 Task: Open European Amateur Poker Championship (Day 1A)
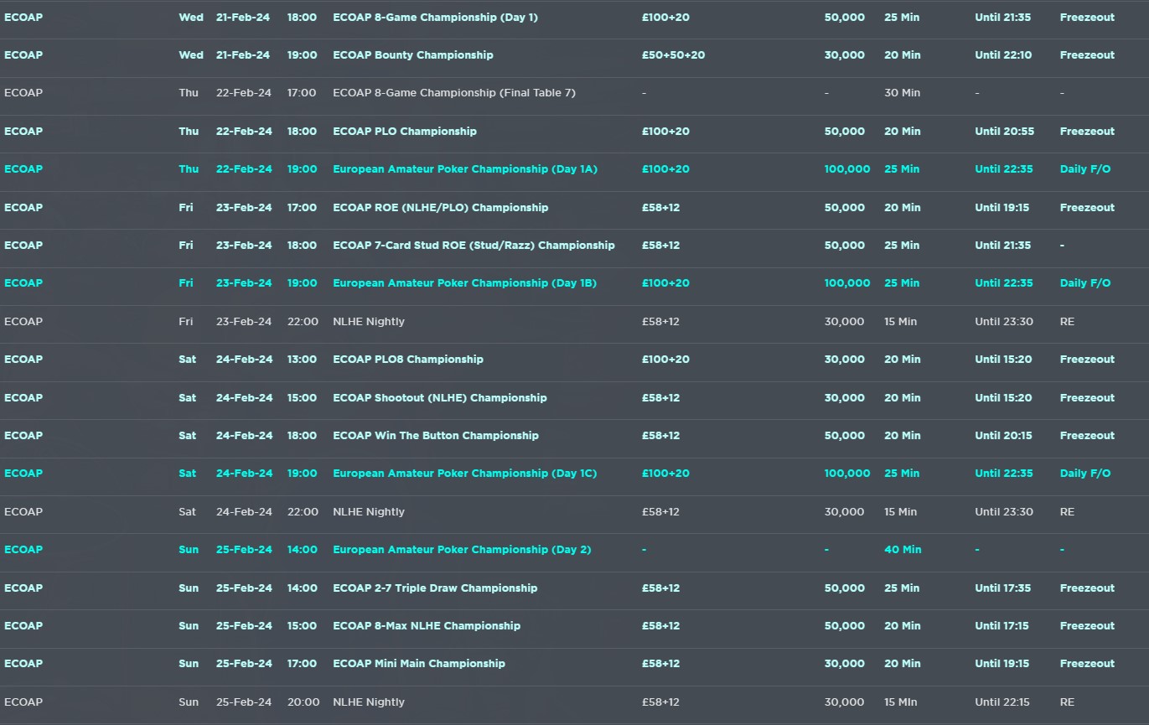pyautogui.click(x=464, y=169)
